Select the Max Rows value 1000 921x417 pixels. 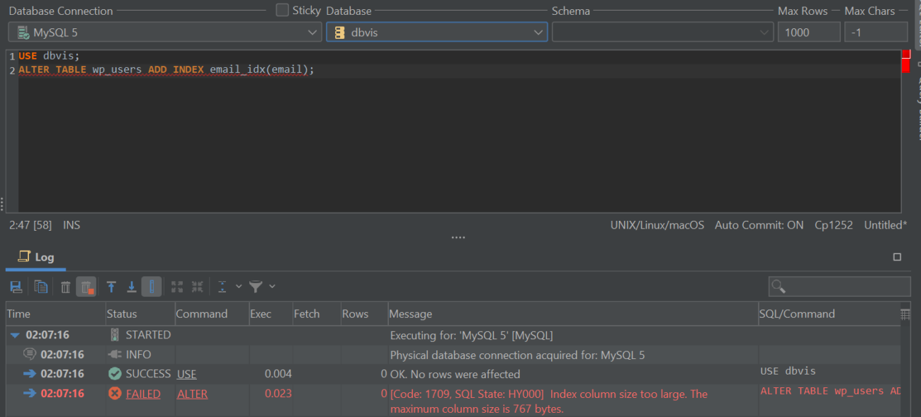click(808, 31)
